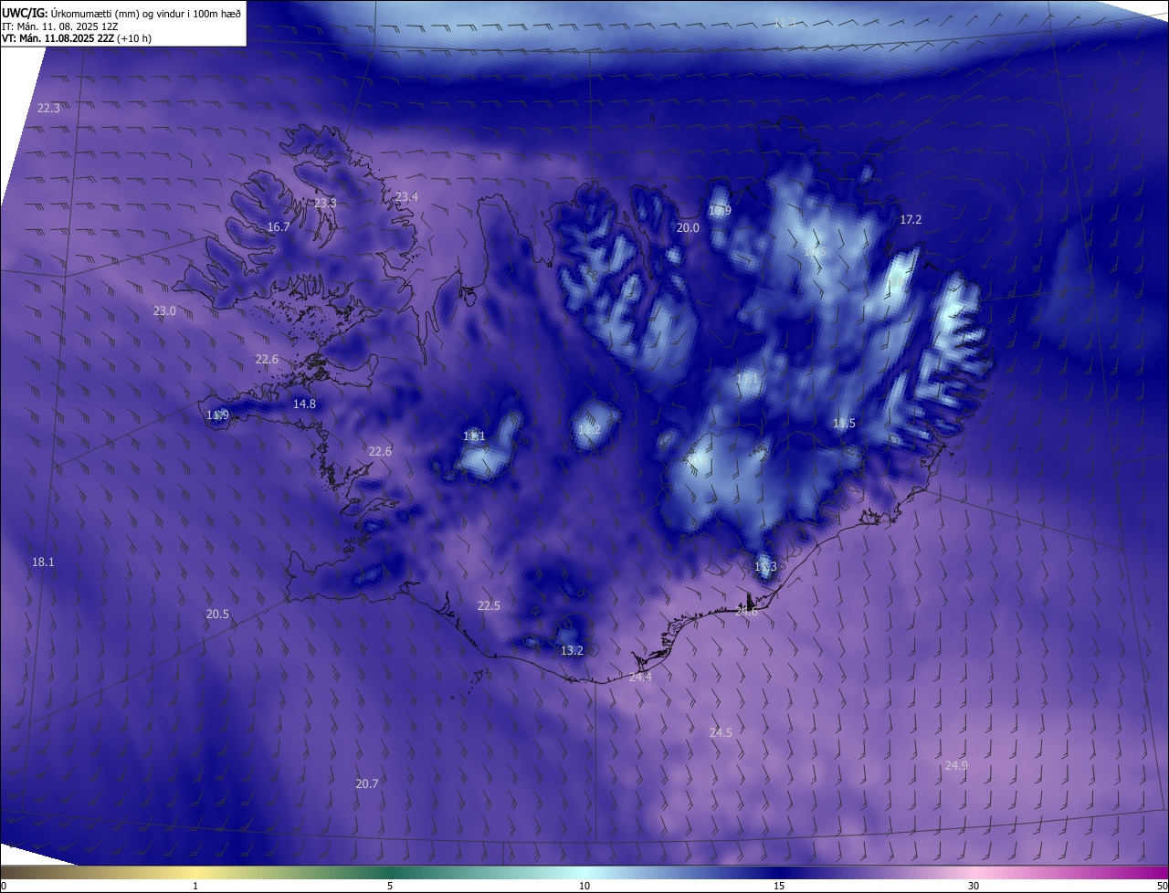Image resolution: width=1169 pixels, height=893 pixels.
Task: Click the color scale label "30"
Action: [974, 886]
